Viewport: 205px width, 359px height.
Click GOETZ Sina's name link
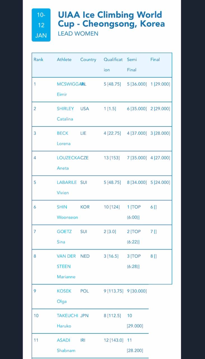click(64, 236)
